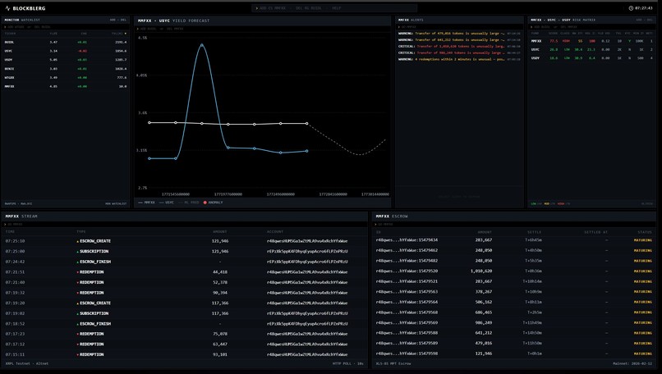Click the triangle beside sortable watchlist column header
Viewport: 662px width, 374px height.
click(x=126, y=34)
